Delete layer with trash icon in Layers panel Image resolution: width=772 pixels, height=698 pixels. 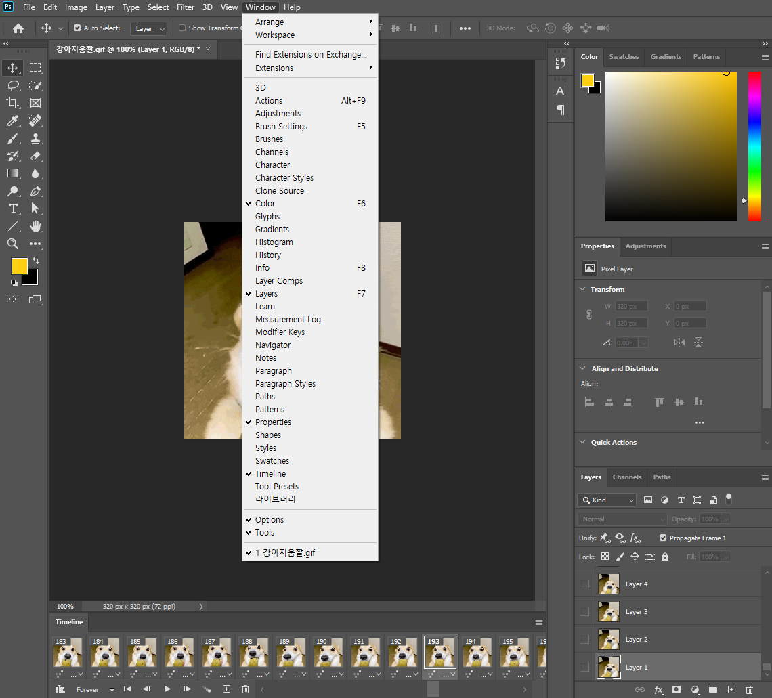point(749,690)
